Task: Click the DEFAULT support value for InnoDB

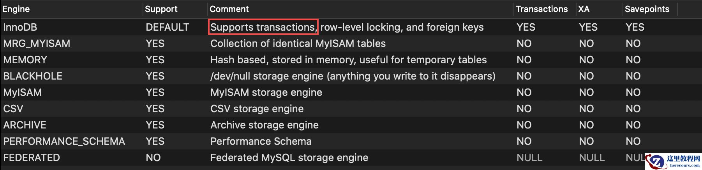Action: coord(167,27)
